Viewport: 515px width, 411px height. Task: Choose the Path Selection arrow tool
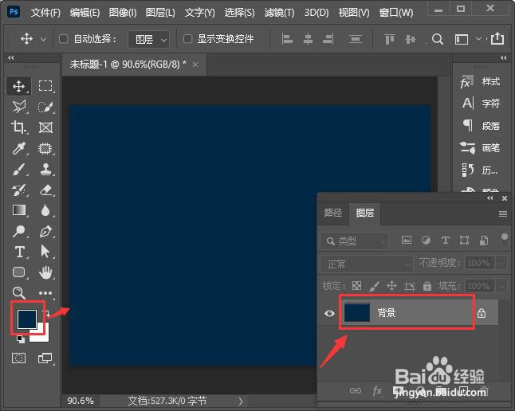tap(45, 252)
